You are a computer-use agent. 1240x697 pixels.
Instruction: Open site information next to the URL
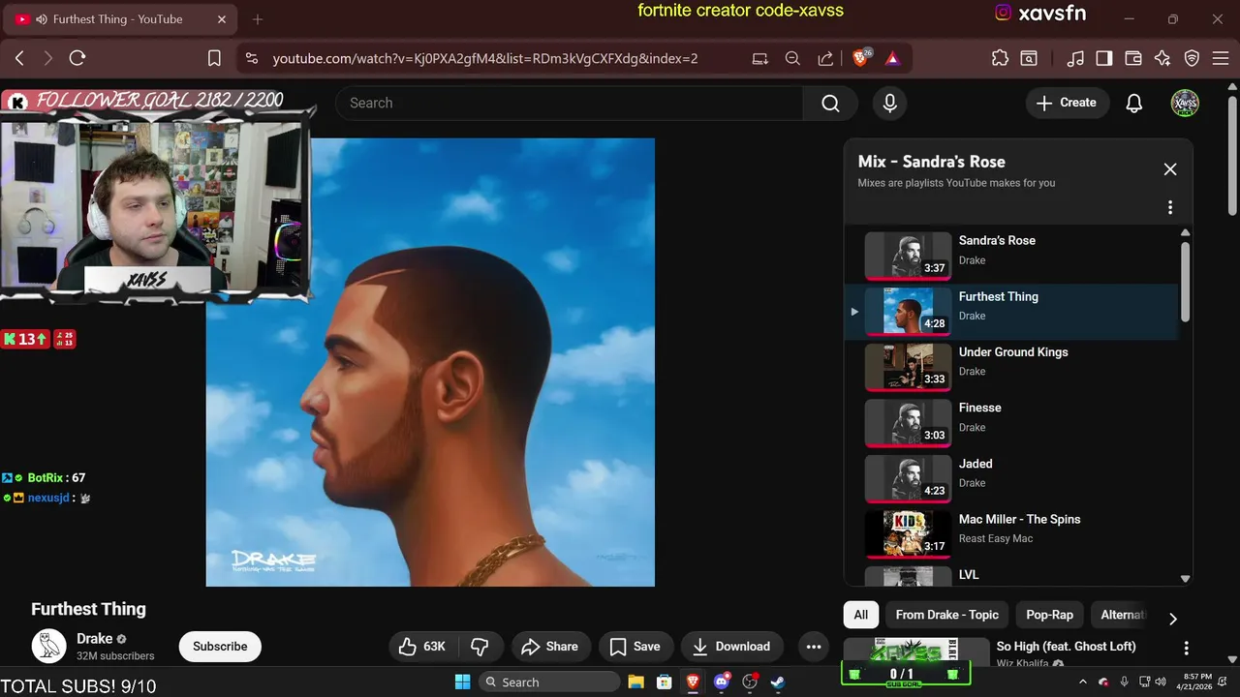252,58
